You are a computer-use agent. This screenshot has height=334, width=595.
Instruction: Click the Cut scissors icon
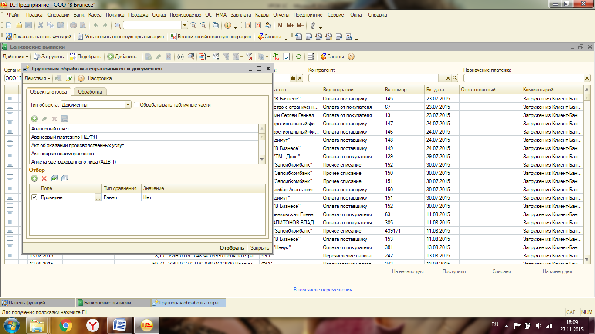point(41,25)
